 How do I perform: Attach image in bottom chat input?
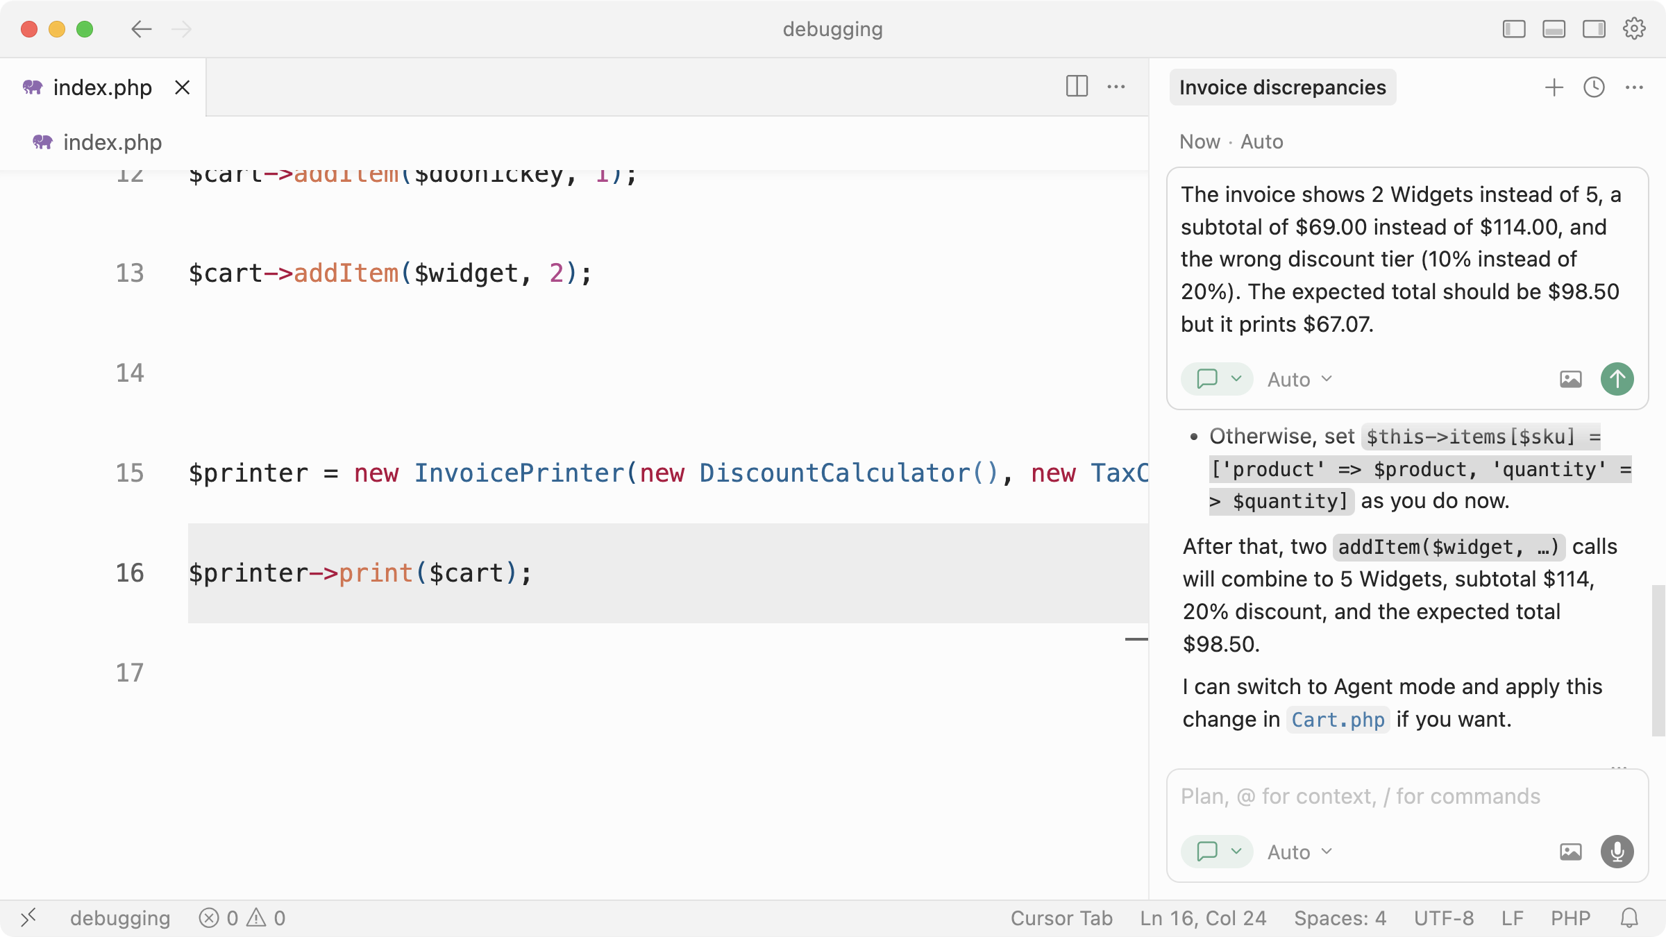coord(1570,852)
